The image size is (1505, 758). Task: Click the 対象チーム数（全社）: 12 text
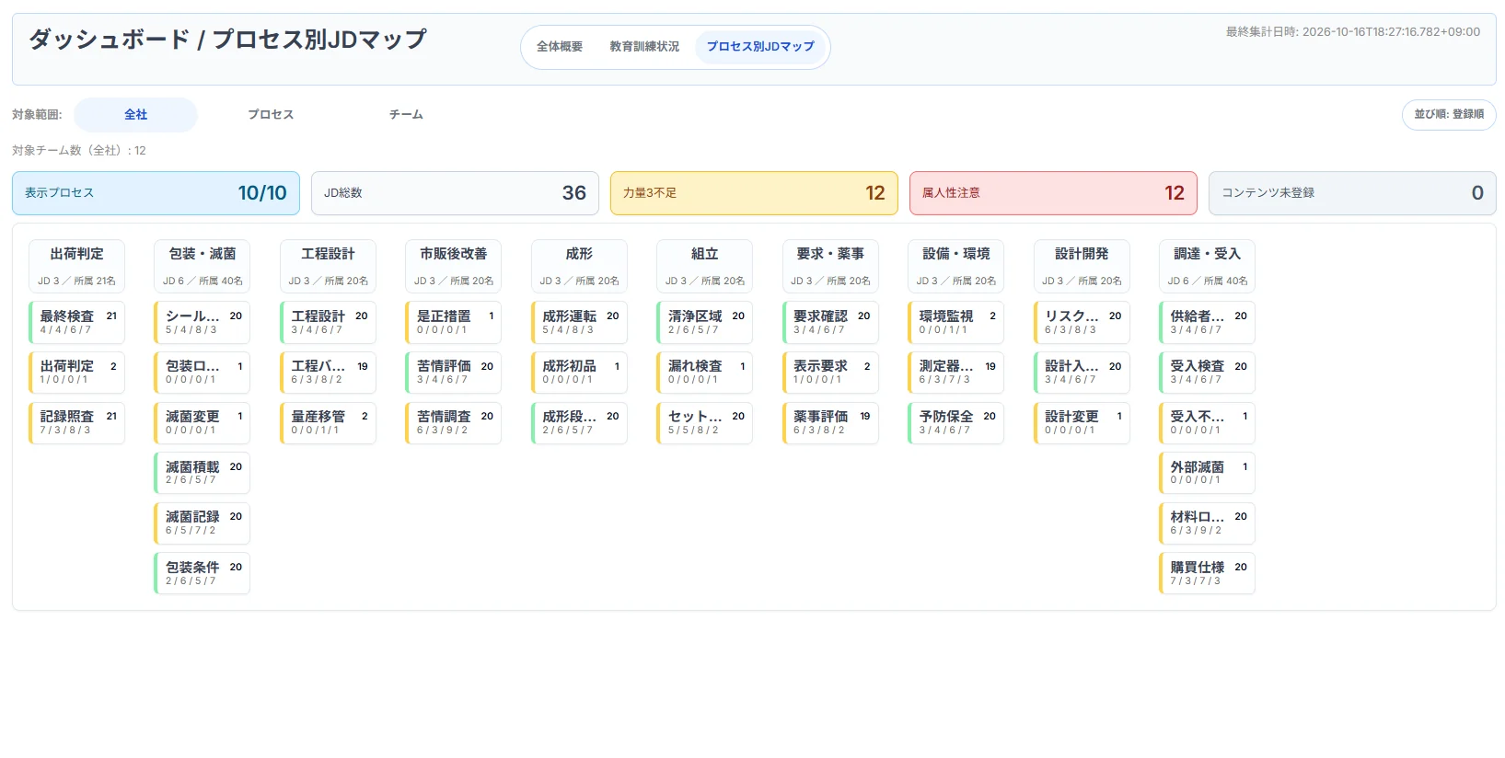pos(79,151)
